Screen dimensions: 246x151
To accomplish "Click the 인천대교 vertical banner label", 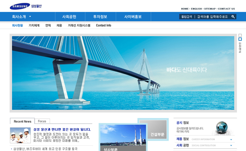I will pyautogui.click(x=240, y=47).
